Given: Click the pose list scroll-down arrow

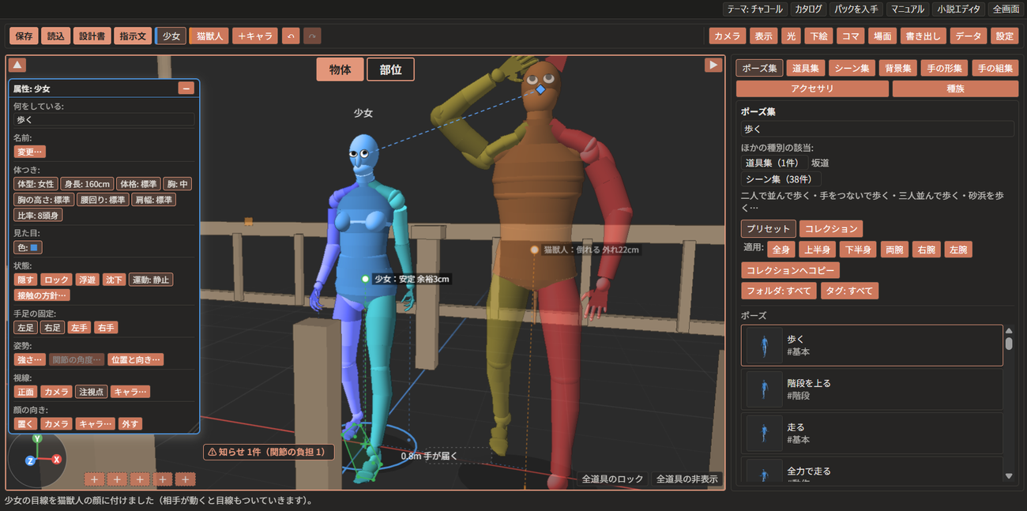Looking at the screenshot, I should pyautogui.click(x=1009, y=476).
